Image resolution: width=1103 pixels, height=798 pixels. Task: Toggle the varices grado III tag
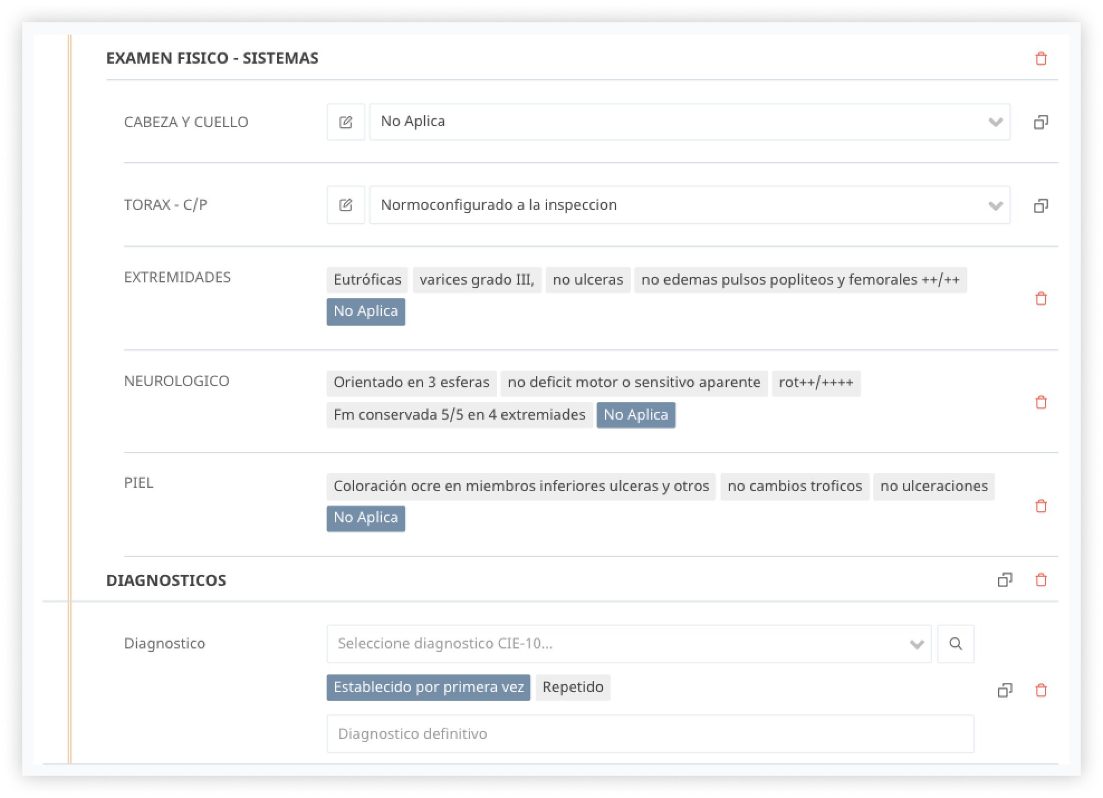tap(477, 280)
